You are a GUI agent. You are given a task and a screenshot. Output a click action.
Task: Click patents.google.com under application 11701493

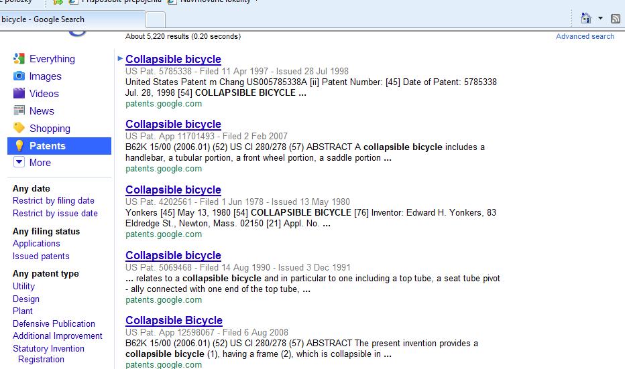point(164,169)
